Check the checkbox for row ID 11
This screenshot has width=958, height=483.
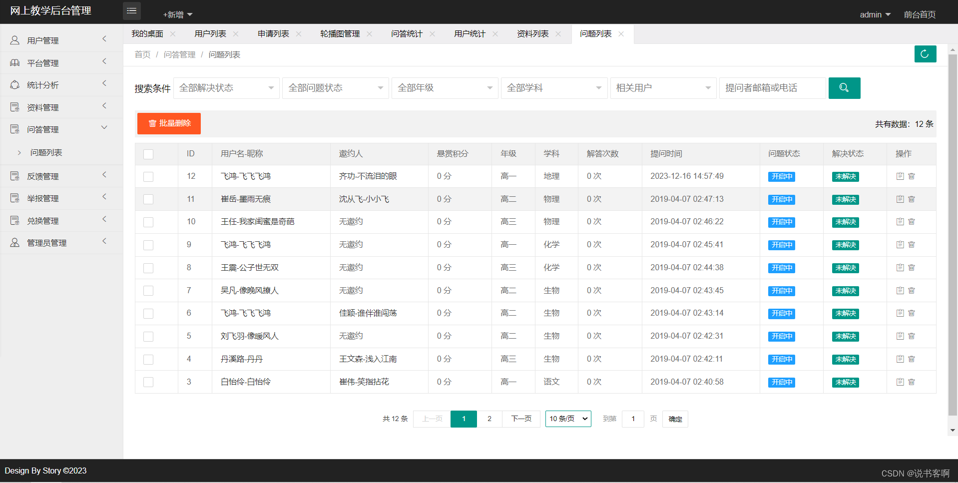148,199
